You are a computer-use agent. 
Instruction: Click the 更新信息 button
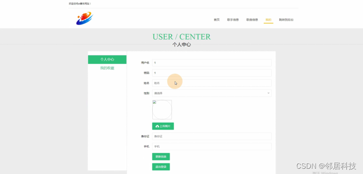pyautogui.click(x=161, y=156)
